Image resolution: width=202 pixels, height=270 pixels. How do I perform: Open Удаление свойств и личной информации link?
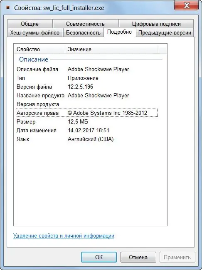click(64, 235)
